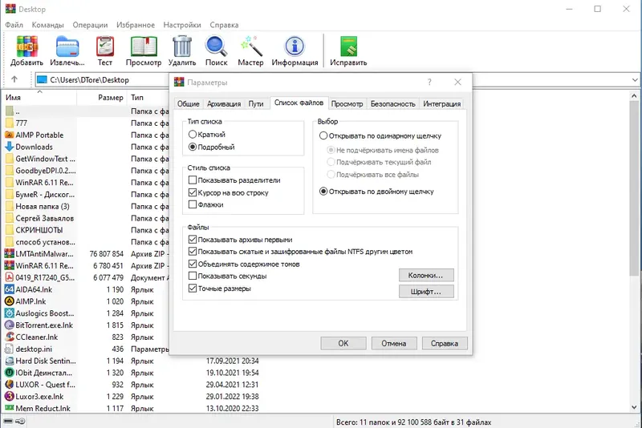Click the Шрифт... button
The image size is (642, 428).
426,292
